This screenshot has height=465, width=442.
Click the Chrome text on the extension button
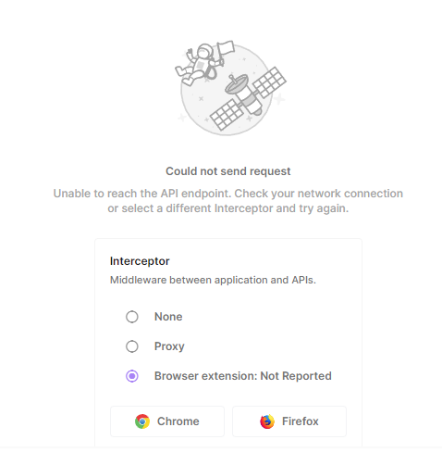tap(178, 421)
